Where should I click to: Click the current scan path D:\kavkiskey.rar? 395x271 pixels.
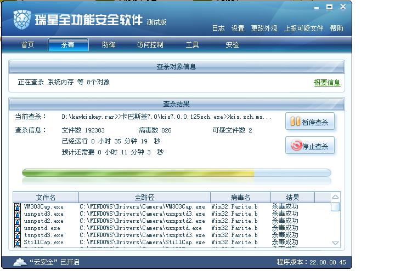pos(166,117)
